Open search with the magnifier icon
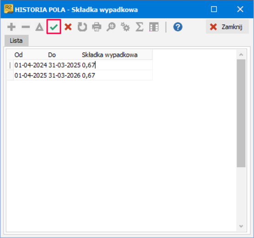The image size is (254, 238). 111,27
